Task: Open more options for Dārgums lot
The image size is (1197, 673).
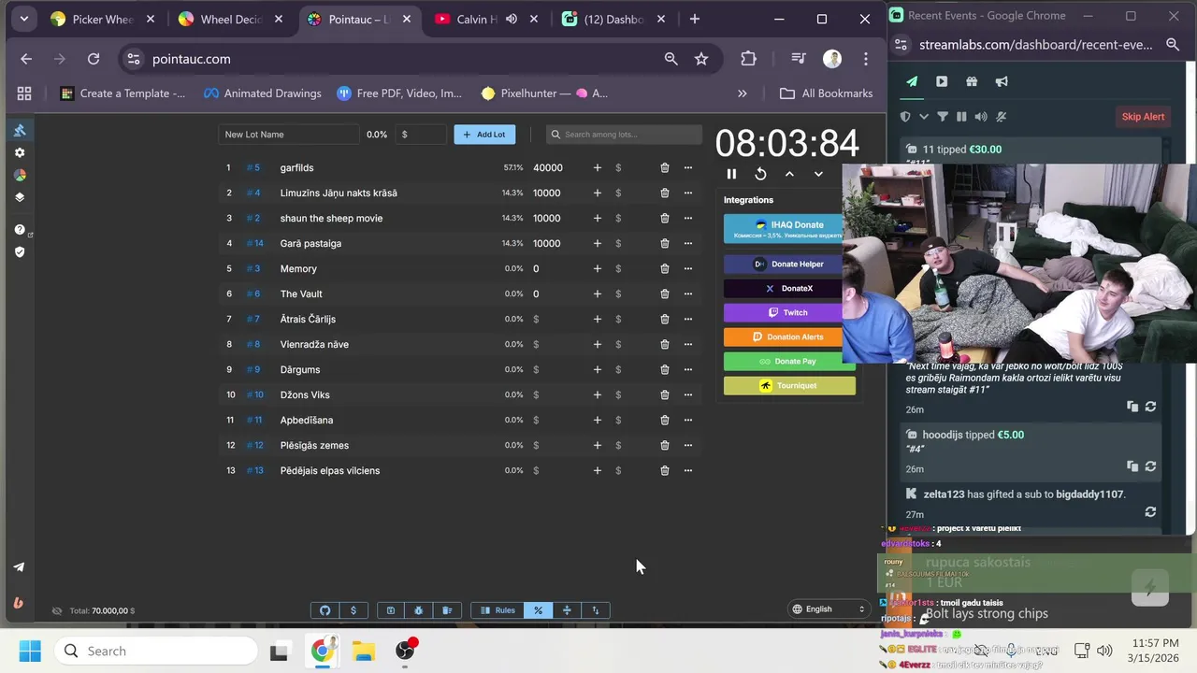Action: (688, 369)
